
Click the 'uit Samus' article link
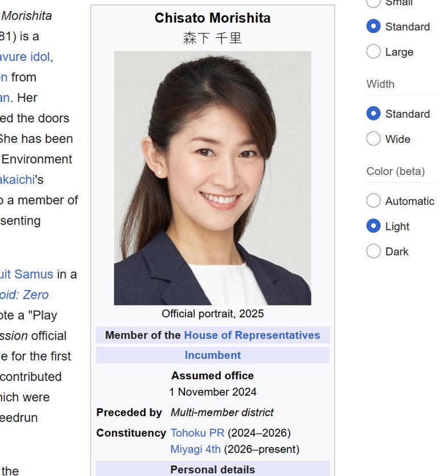pos(27,274)
